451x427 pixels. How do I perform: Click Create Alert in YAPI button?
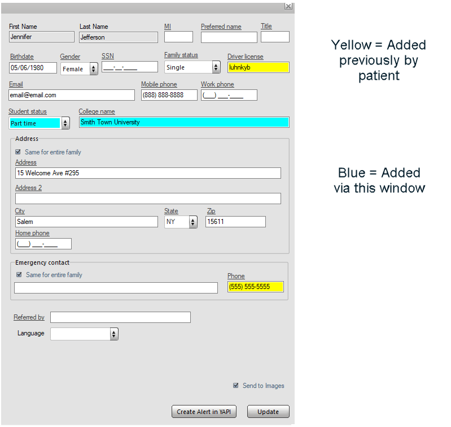pos(204,412)
